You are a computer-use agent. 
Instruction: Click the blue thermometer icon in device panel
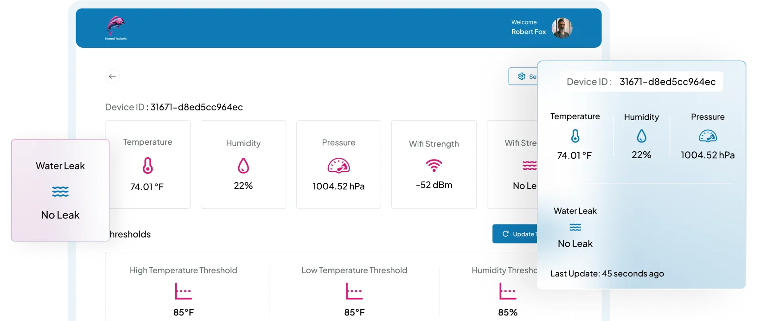pyautogui.click(x=575, y=136)
